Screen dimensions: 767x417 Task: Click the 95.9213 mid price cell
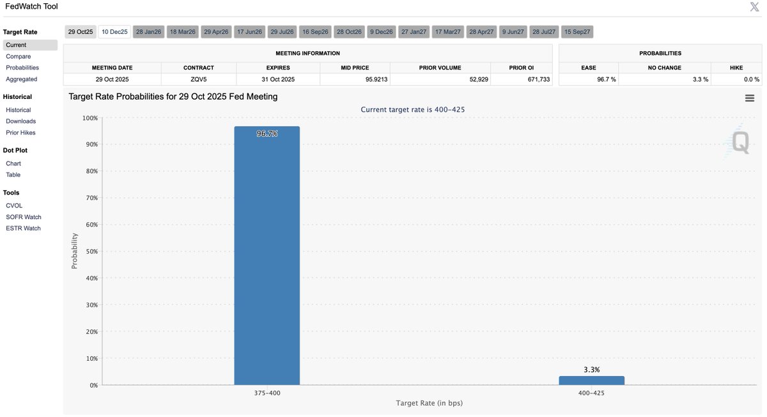tap(355, 79)
